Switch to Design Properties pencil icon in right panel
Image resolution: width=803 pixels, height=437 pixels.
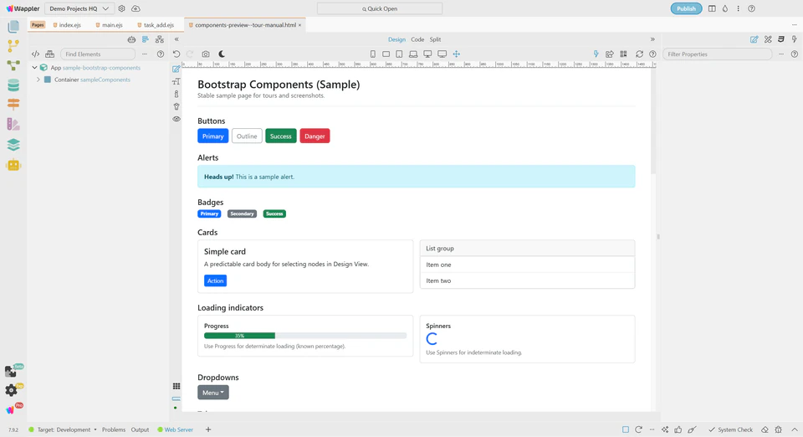click(x=754, y=39)
